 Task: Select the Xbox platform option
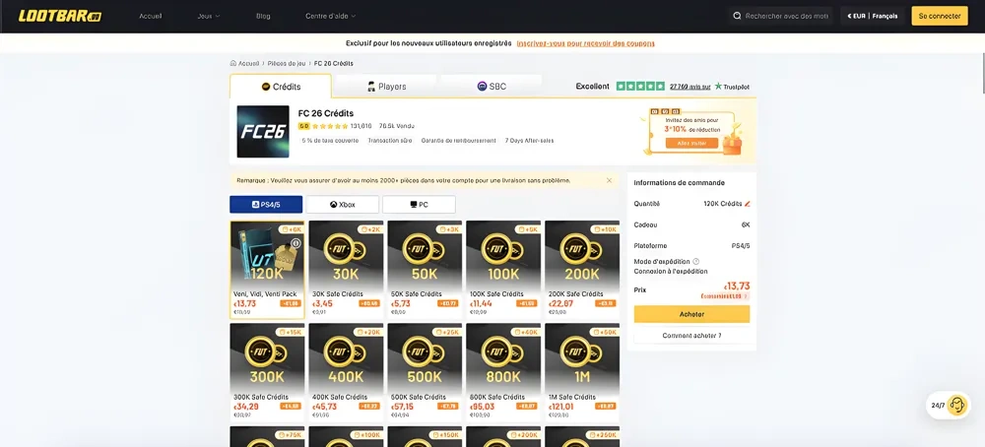[x=342, y=205]
